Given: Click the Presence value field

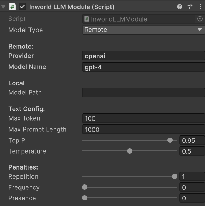Looking at the screenshot, I should [x=192, y=198].
